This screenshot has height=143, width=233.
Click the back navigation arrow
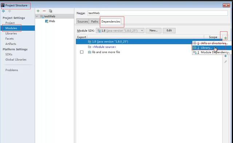(3, 11)
